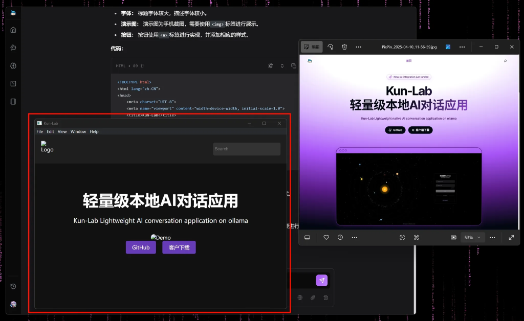Open the Home page in left sidebar
This screenshot has height=321, width=524.
13,30
